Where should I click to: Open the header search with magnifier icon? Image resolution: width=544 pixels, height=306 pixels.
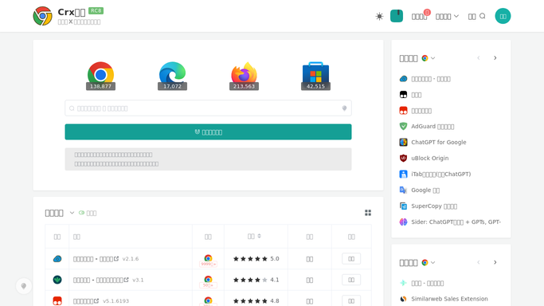[x=476, y=16]
